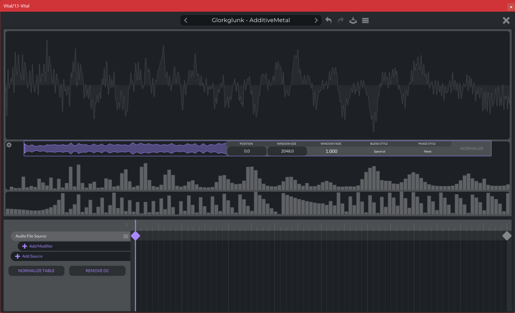Open the Blend Style Spectral selector

[379, 151]
